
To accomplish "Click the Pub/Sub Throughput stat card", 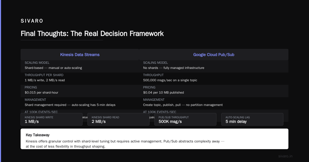I will [x=185, y=119].
